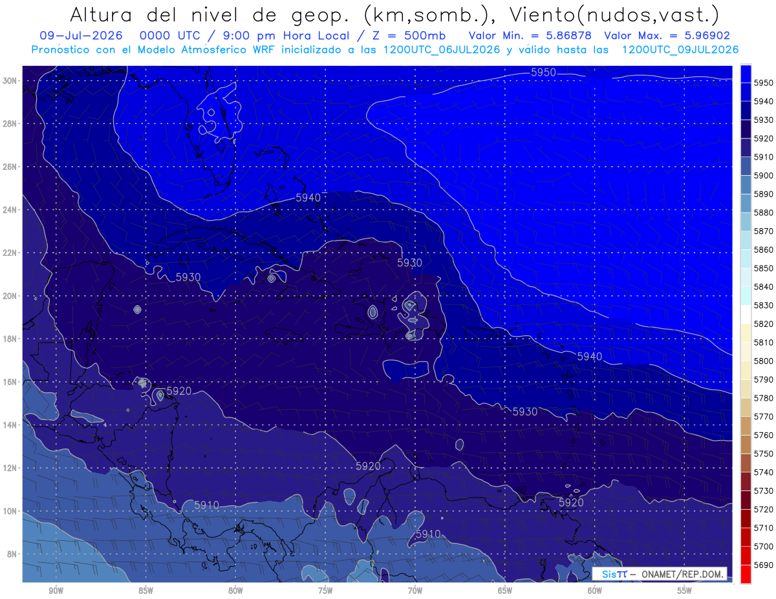Click the '90W' longitude axis label
Viewport: 776px width, 599px height.
click(x=56, y=591)
